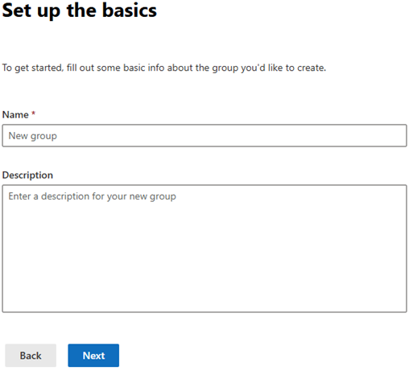Viewport: 409px width, 375px height.
Task: Activate the group name textbox
Action: pos(204,135)
